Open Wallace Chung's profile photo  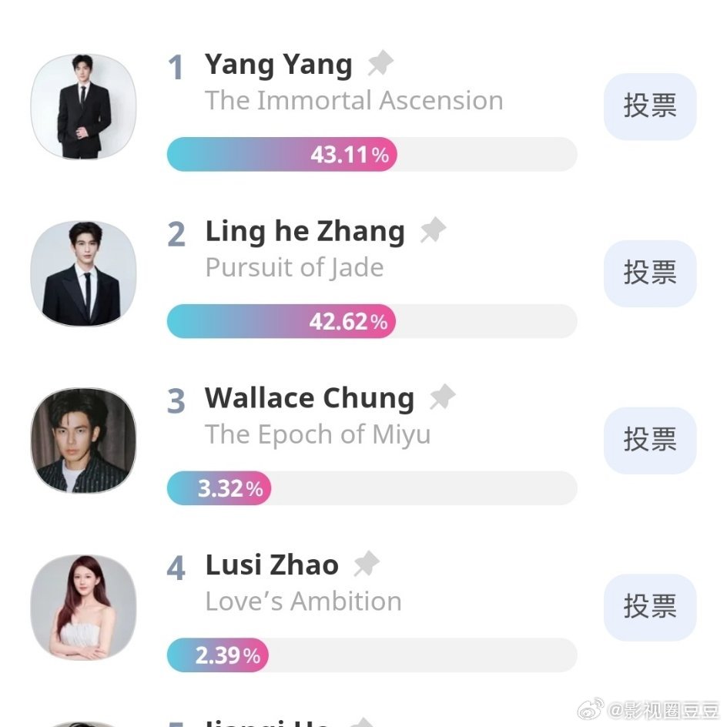click(x=83, y=441)
